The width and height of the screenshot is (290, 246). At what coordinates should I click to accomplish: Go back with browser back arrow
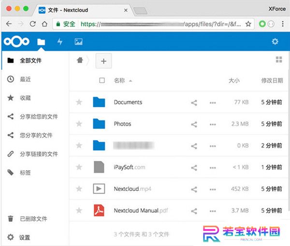click(x=9, y=24)
